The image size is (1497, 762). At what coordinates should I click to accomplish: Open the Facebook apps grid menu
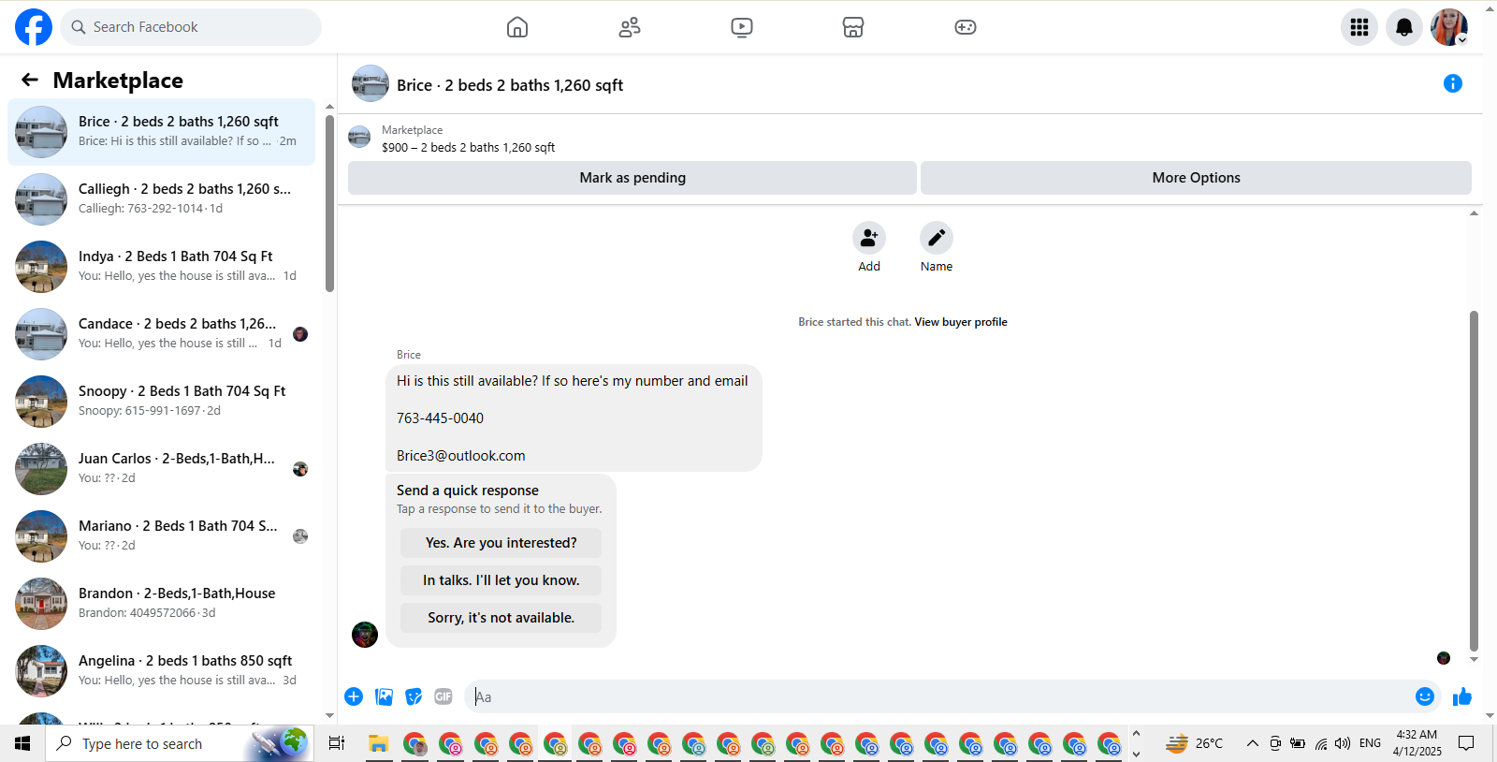1359,27
